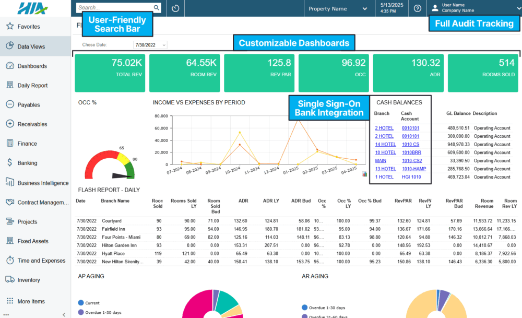Open More Items in sidebar
This screenshot has width=522, height=318.
pyautogui.click(x=31, y=301)
